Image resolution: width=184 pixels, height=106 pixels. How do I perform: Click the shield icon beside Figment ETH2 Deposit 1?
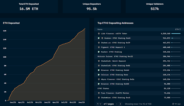[99, 47]
